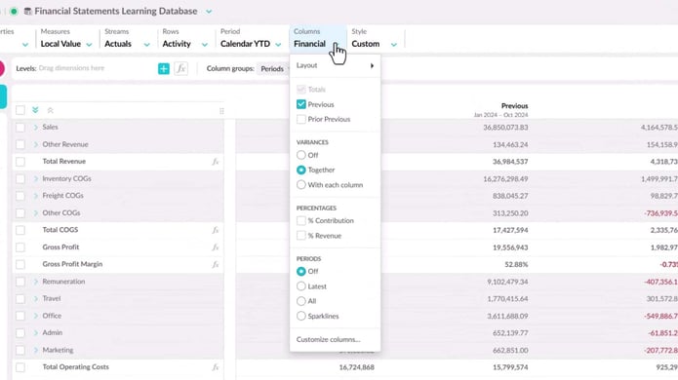
Task: Open the Measures Local Value dropdown
Action: pyautogui.click(x=66, y=38)
